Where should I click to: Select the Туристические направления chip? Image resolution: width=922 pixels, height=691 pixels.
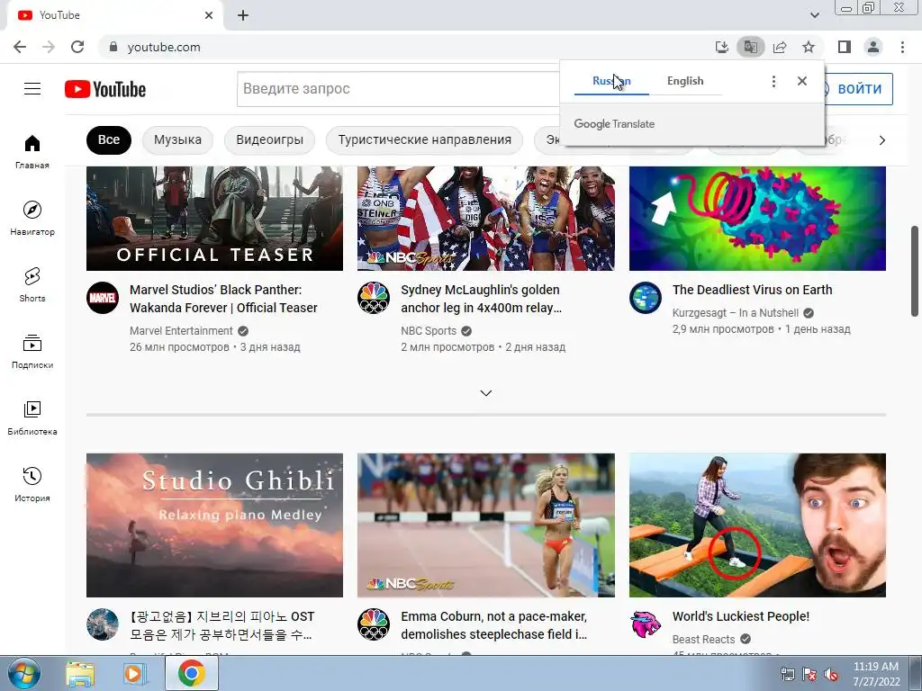(x=425, y=139)
